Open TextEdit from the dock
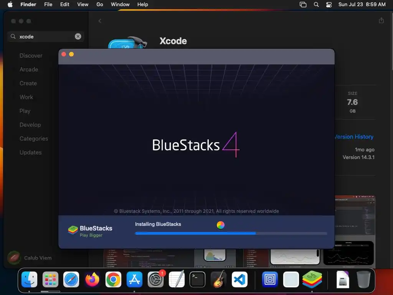393x295 pixels. pyautogui.click(x=177, y=280)
